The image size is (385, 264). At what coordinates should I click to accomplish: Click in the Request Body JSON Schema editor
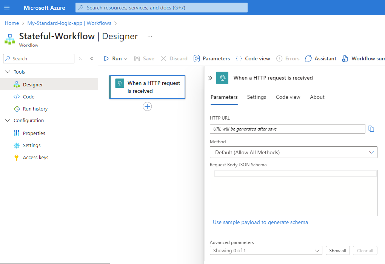[293, 193]
